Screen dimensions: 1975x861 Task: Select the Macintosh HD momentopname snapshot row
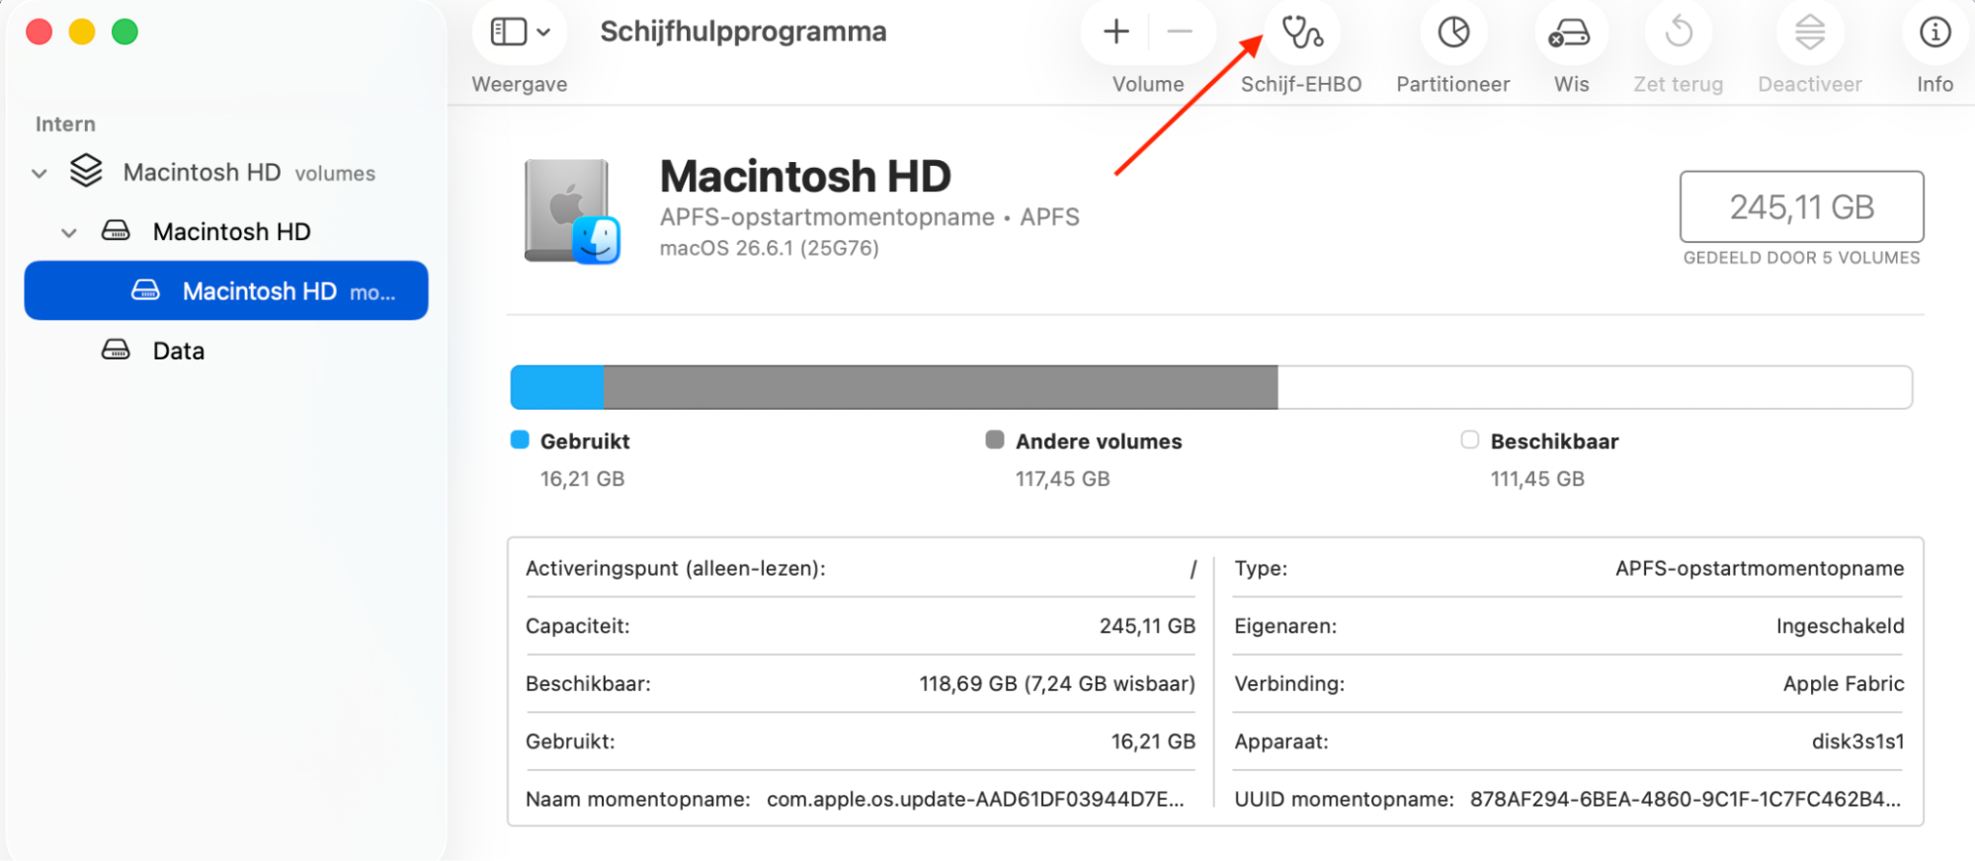coord(226,290)
